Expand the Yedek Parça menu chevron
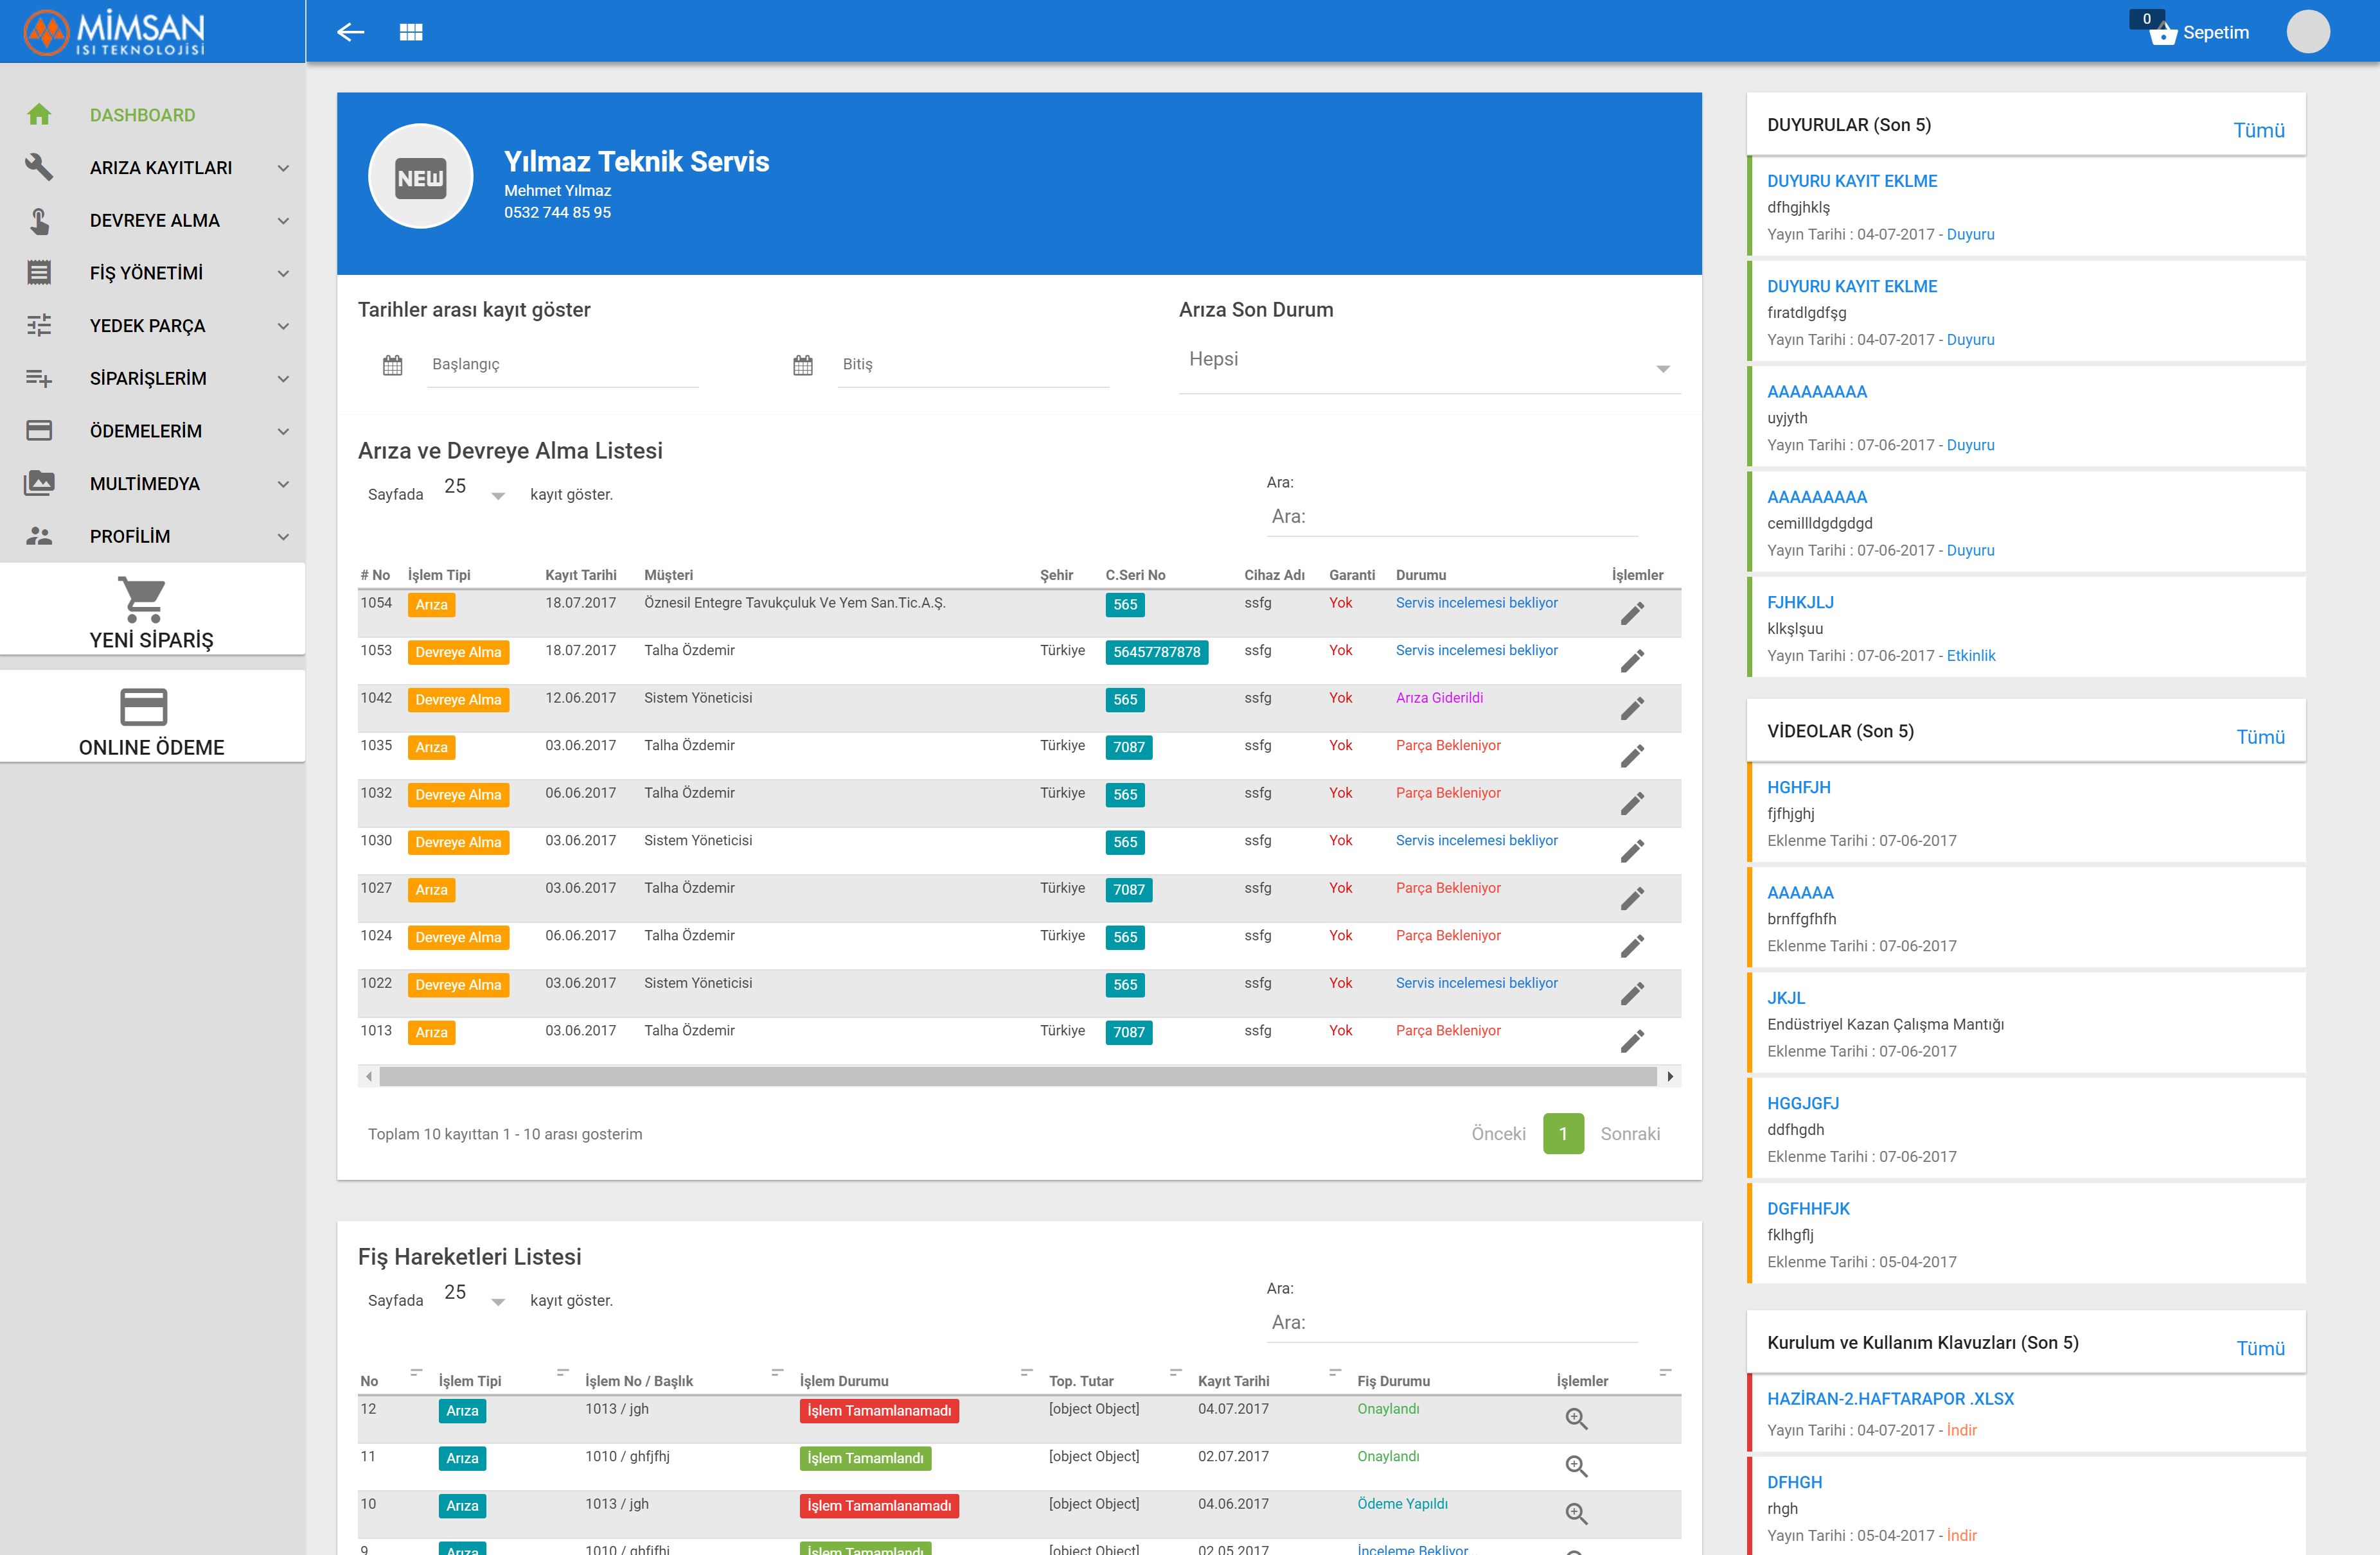Screen dimensions: 2380x1555 tap(283, 326)
